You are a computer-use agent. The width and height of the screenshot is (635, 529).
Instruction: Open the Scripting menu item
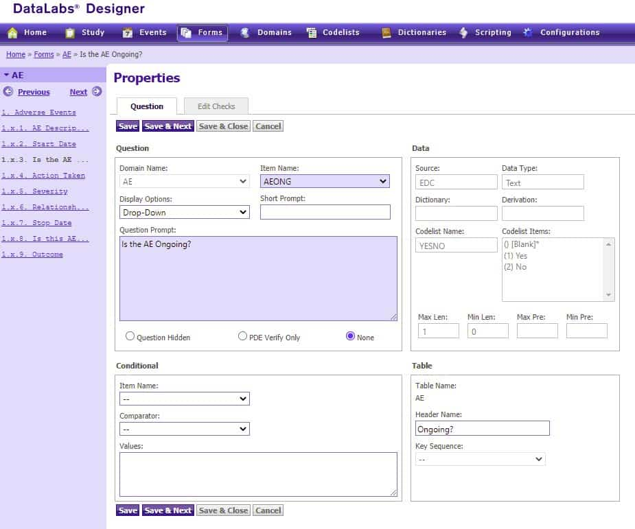click(x=493, y=32)
